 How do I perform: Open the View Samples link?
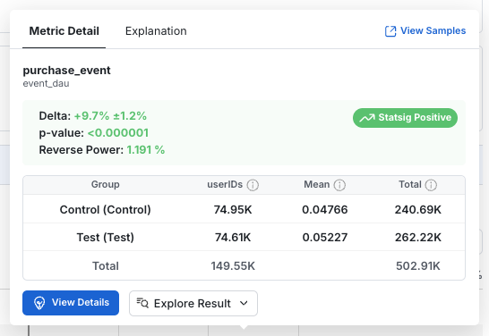coord(425,30)
